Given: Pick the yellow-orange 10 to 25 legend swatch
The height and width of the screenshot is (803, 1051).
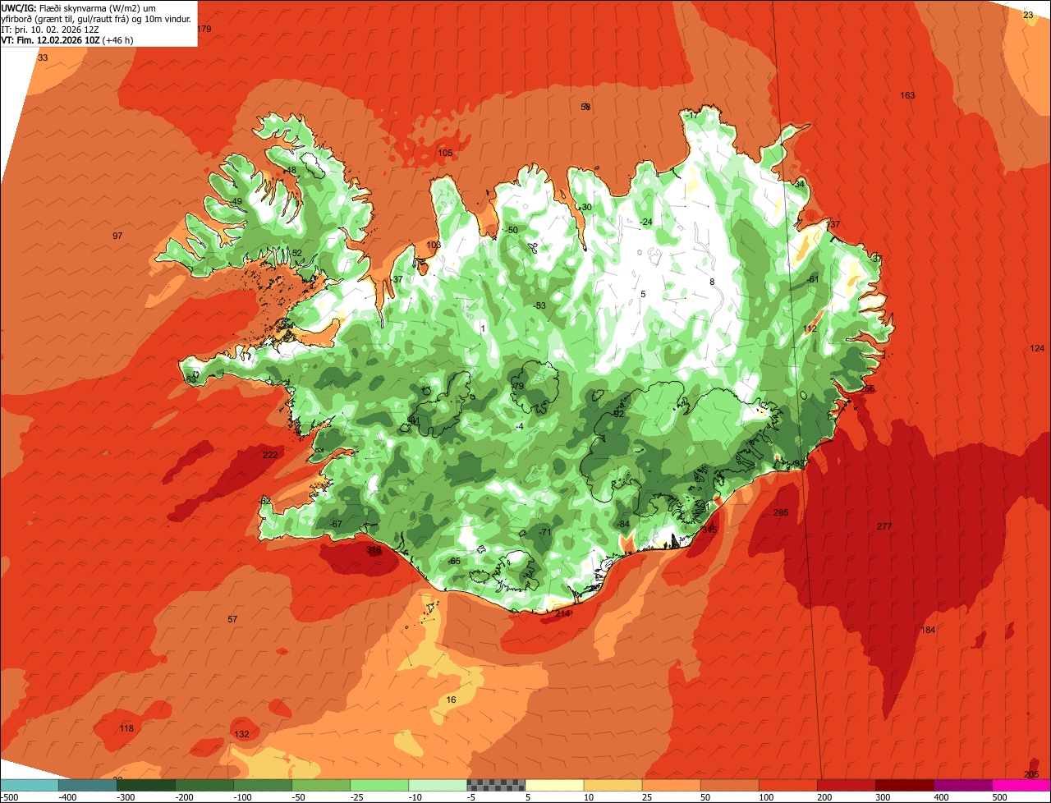Looking at the screenshot, I should pyautogui.click(x=613, y=785).
